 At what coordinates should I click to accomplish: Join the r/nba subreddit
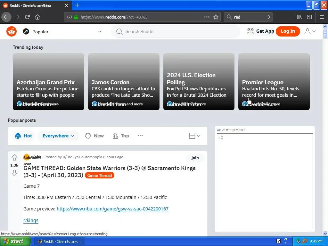[195, 158]
